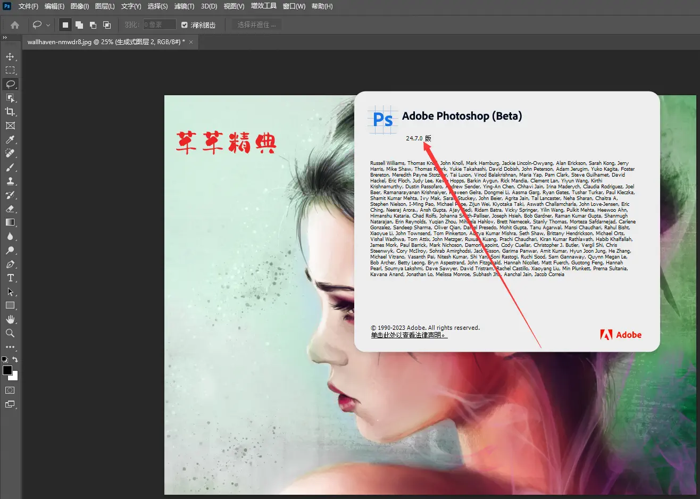Screen dimensions: 700x499
Task: Click the Adobe logo in About dialog
Action: click(621, 335)
